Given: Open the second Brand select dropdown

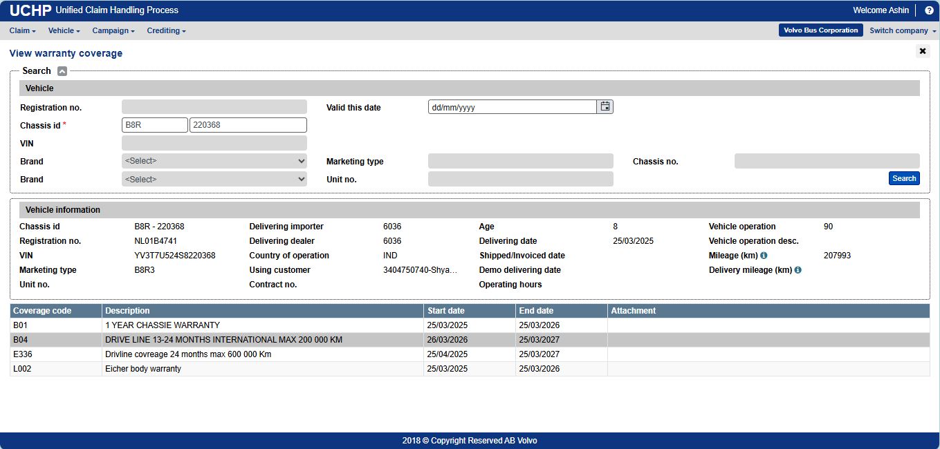Looking at the screenshot, I should (x=214, y=179).
